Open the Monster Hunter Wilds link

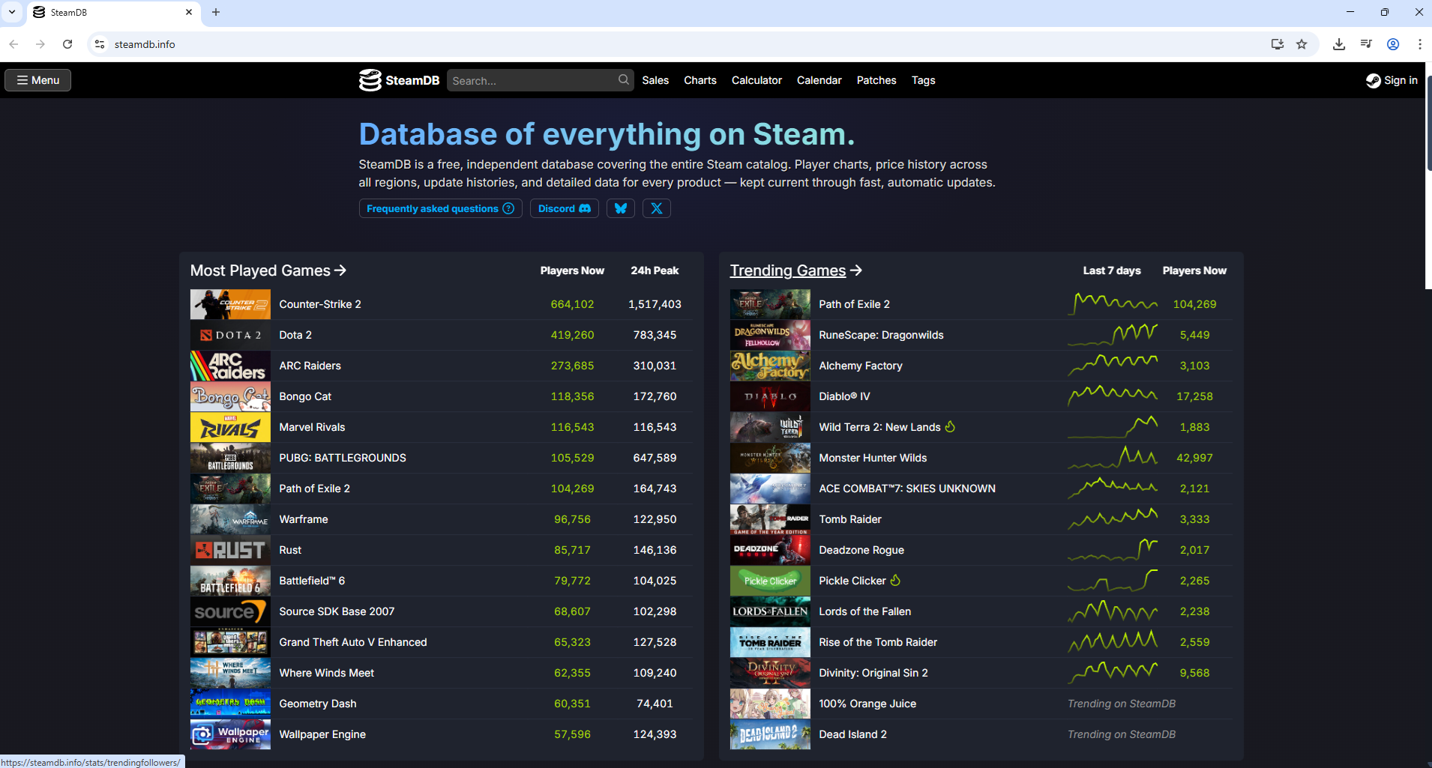873,458
